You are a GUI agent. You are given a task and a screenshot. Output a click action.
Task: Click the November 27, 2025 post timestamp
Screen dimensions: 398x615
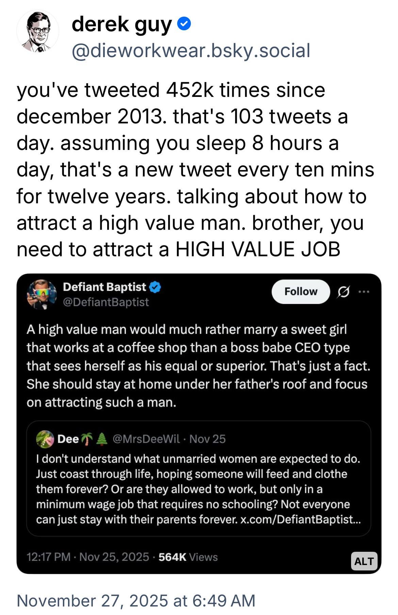(136, 600)
